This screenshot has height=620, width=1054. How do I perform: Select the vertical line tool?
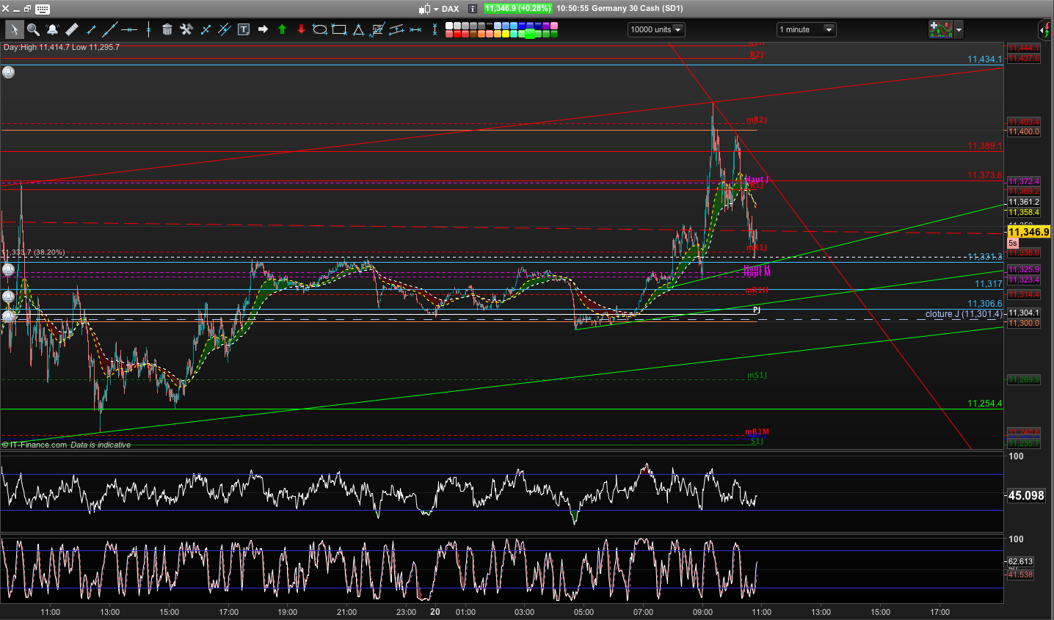148,29
